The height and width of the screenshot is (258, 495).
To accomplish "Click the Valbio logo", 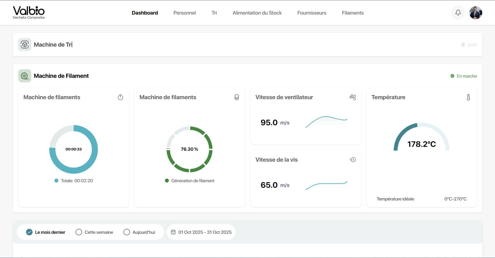I will pos(29,12).
